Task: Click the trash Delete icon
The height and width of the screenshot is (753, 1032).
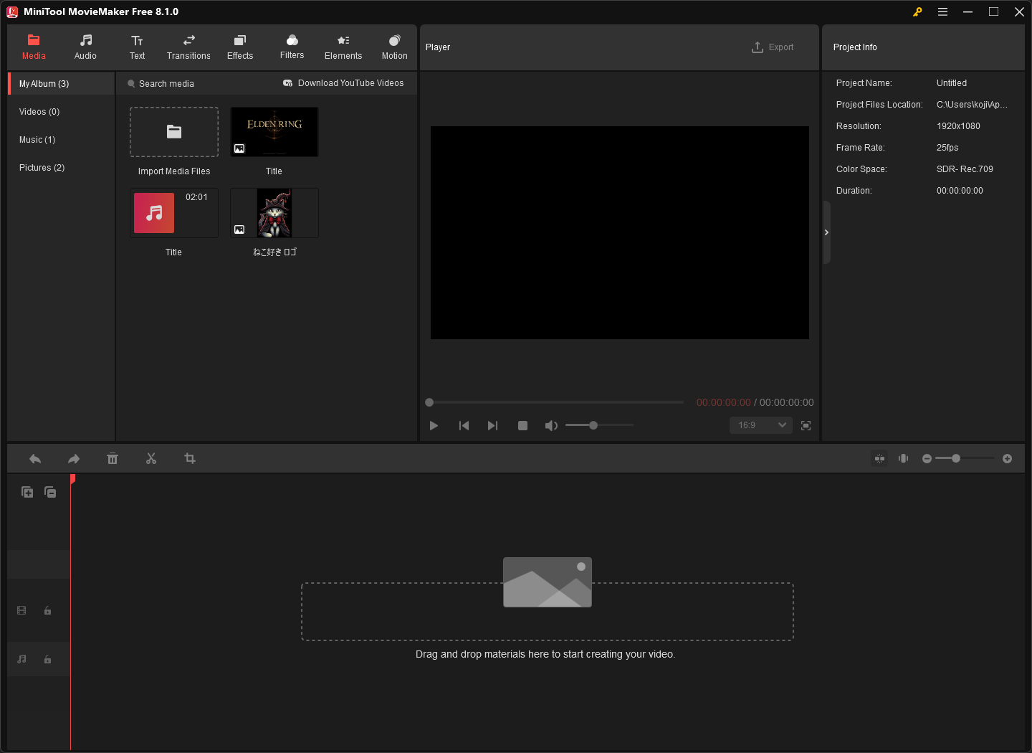Action: coord(113,459)
